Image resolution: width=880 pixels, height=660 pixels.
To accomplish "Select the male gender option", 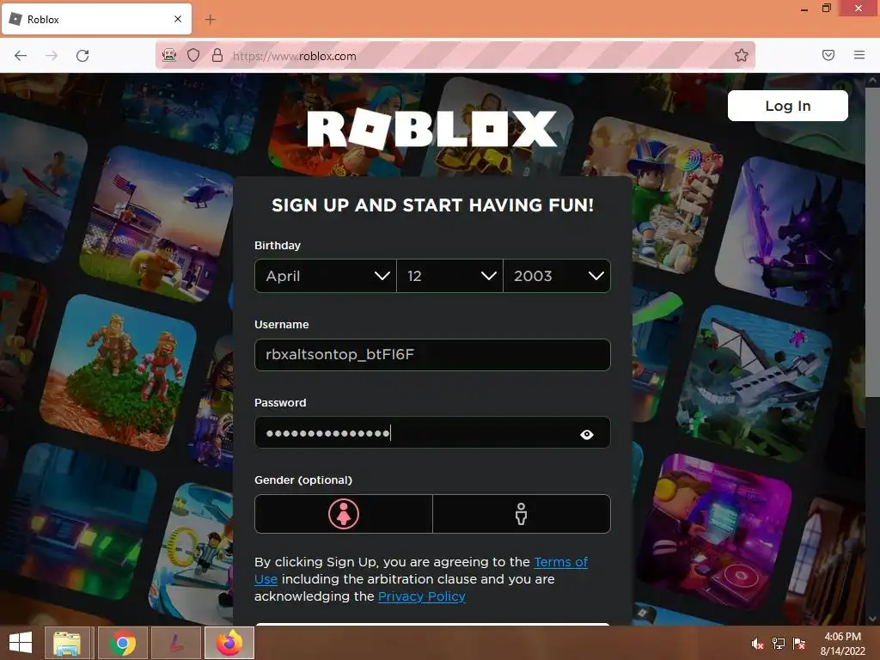I will (522, 514).
